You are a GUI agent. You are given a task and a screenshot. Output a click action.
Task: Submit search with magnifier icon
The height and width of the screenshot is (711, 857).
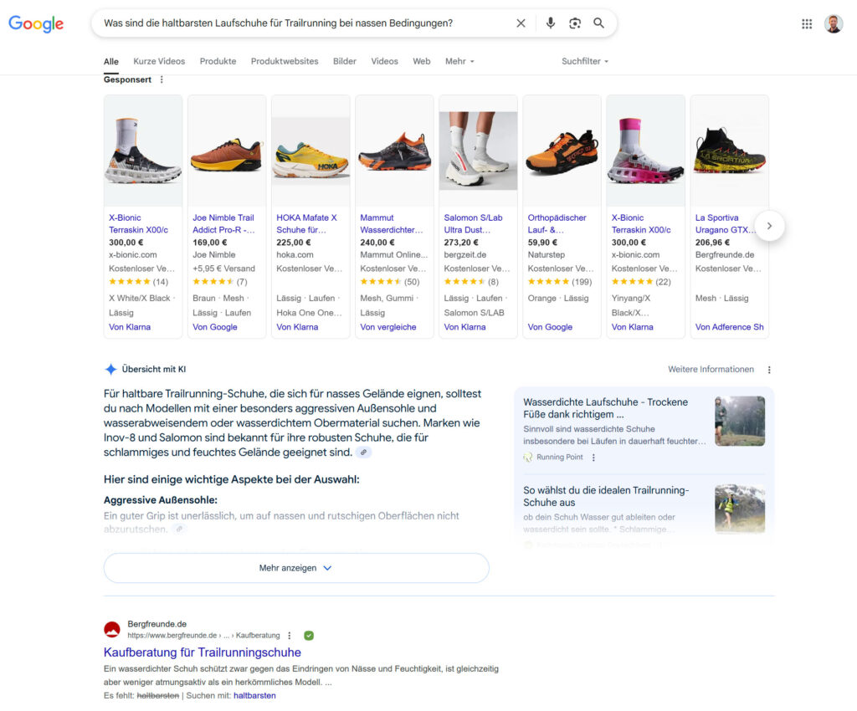(599, 23)
